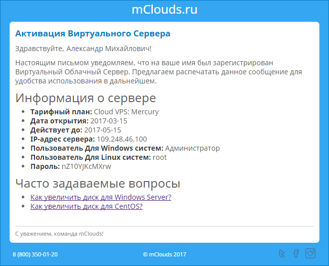The height and width of the screenshot is (266, 329).
Task: Click the 'Пароль:' label
Action: click(45, 167)
